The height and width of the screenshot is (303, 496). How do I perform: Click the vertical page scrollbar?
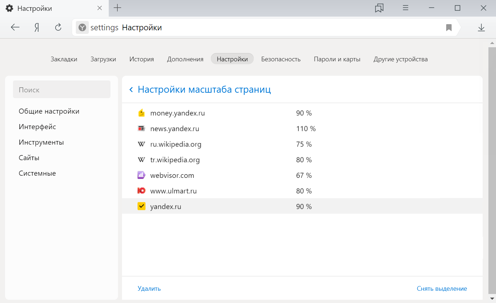(492, 170)
